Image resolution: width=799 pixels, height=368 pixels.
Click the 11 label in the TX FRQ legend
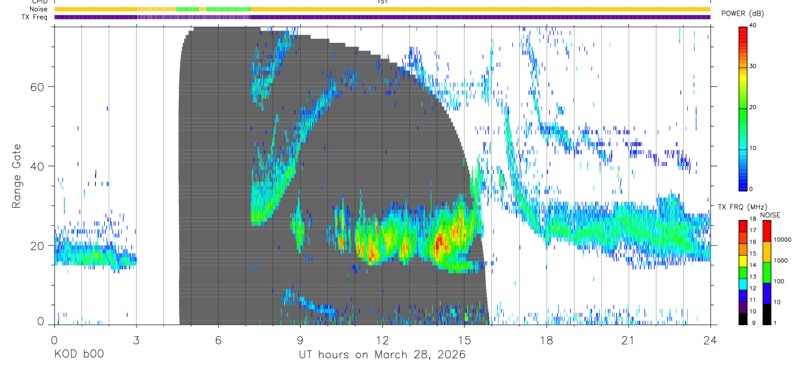[753, 300]
